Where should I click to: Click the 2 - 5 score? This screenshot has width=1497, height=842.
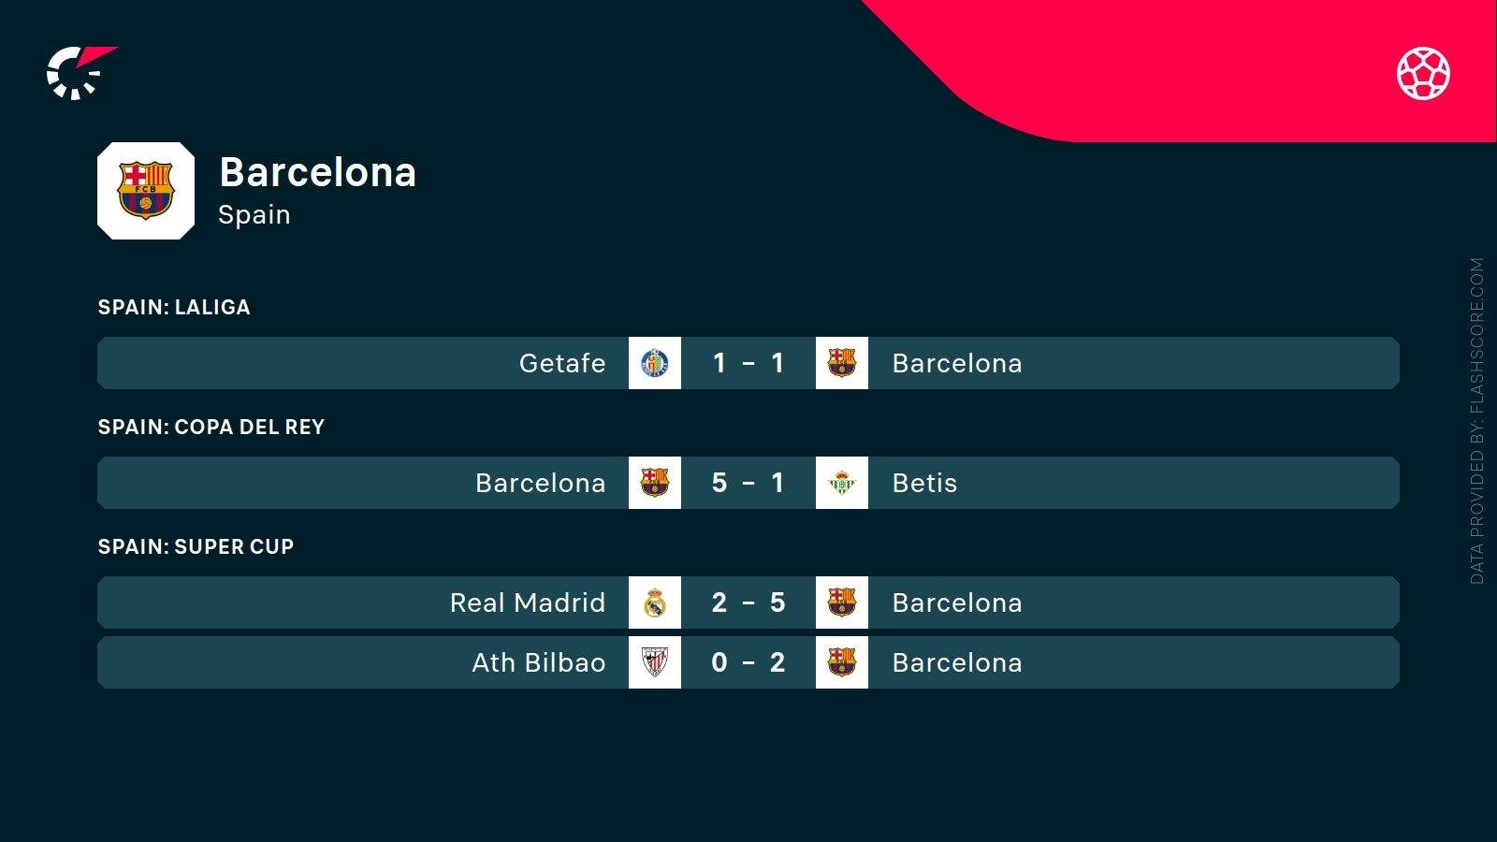[748, 602]
